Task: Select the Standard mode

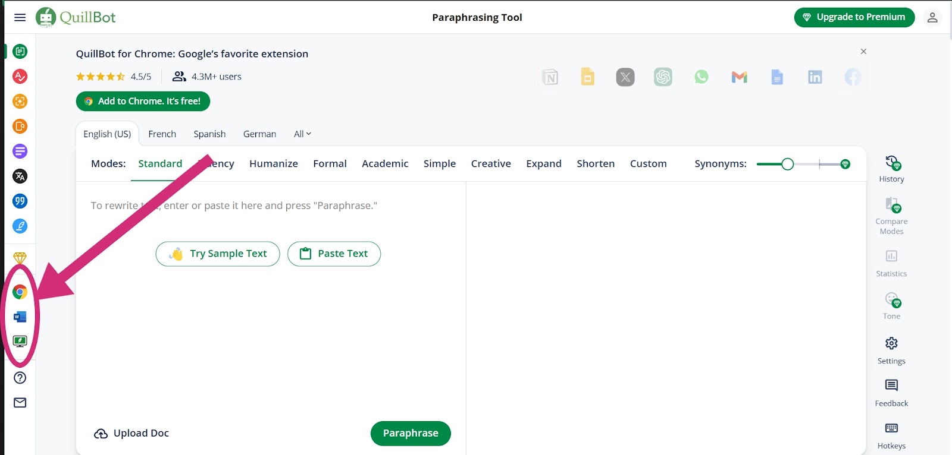Action: click(160, 164)
